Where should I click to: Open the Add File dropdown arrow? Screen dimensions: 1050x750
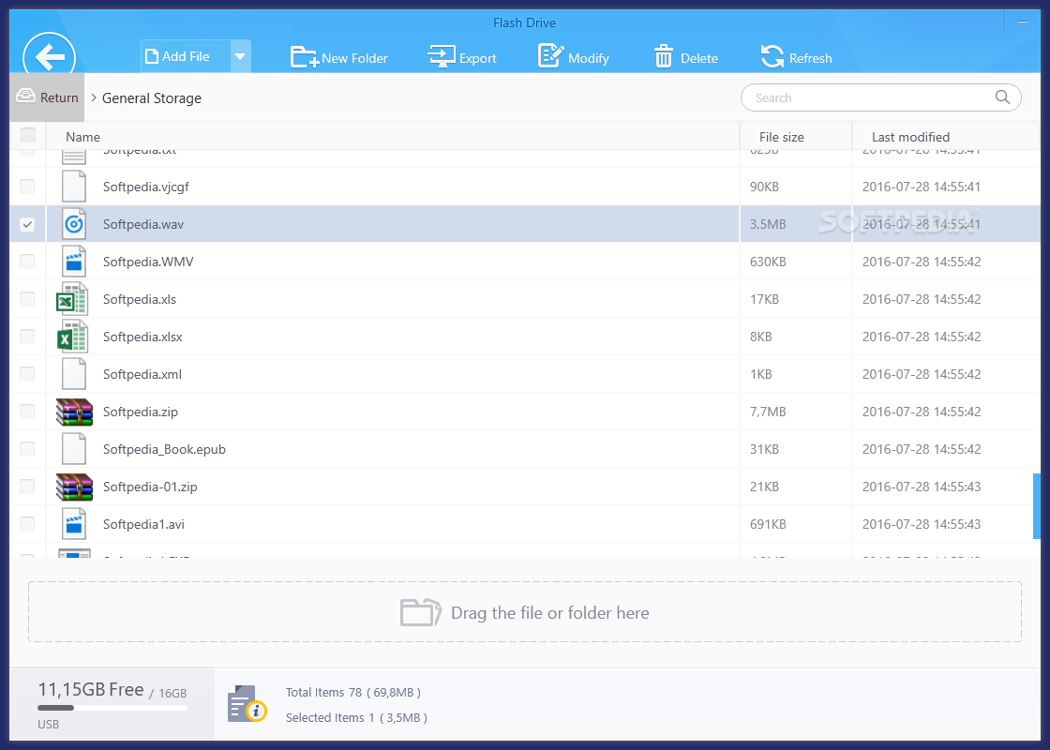240,57
